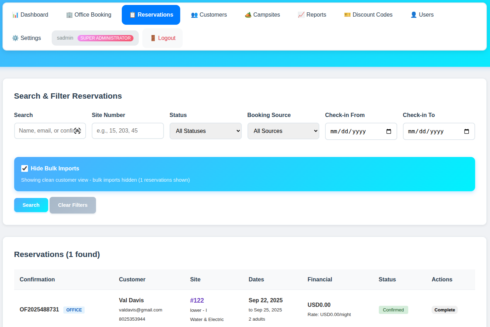Click the Sep 22, 2025 date
Image resolution: width=490 pixels, height=327 pixels.
tap(266, 300)
